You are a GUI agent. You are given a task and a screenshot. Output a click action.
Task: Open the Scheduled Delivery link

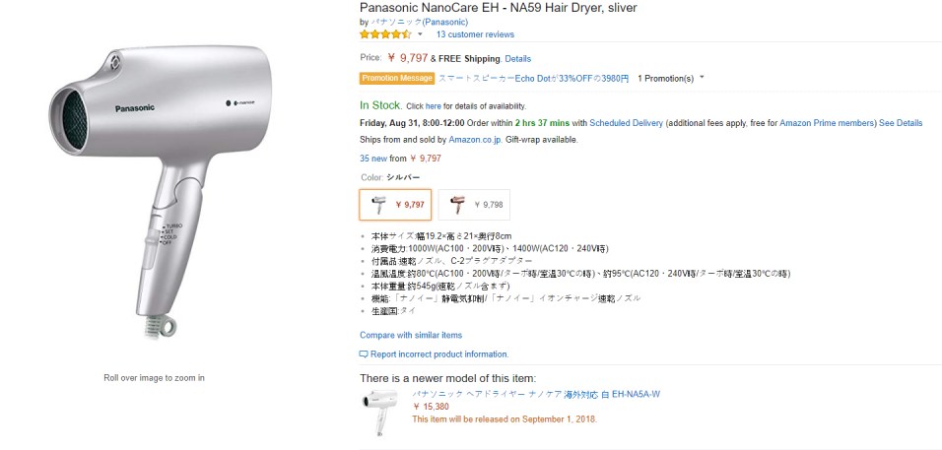pos(626,123)
